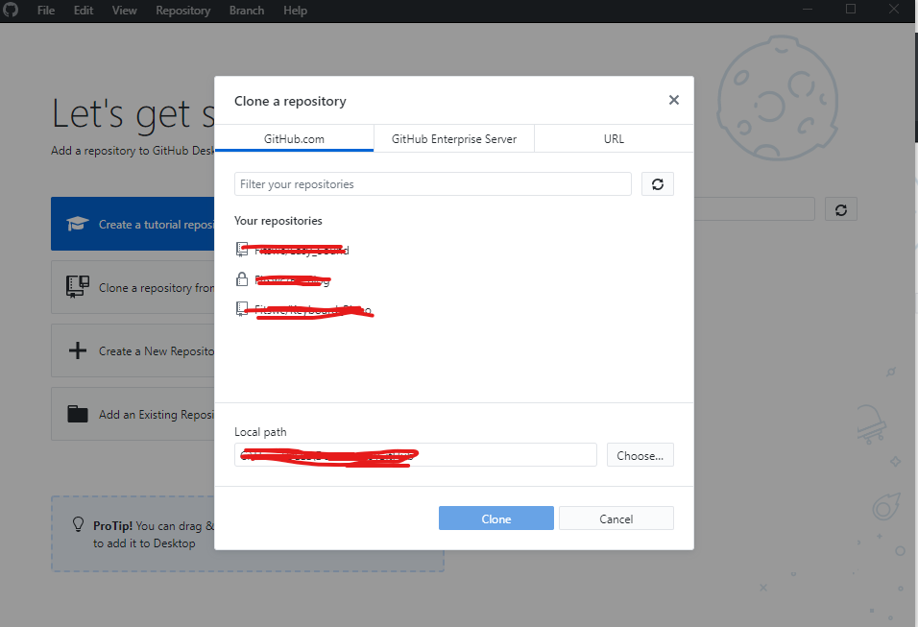Click the Your repositories heading
Image resolution: width=918 pixels, height=627 pixels.
(x=278, y=221)
